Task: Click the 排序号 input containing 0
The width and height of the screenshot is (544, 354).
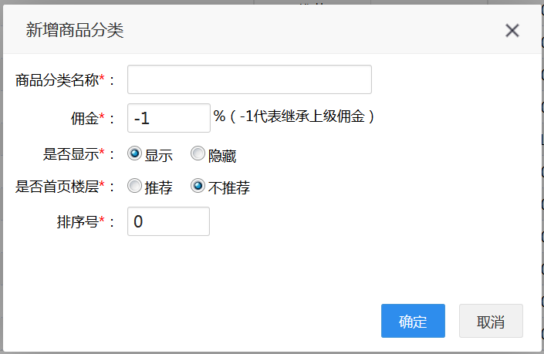Action: pos(169,221)
